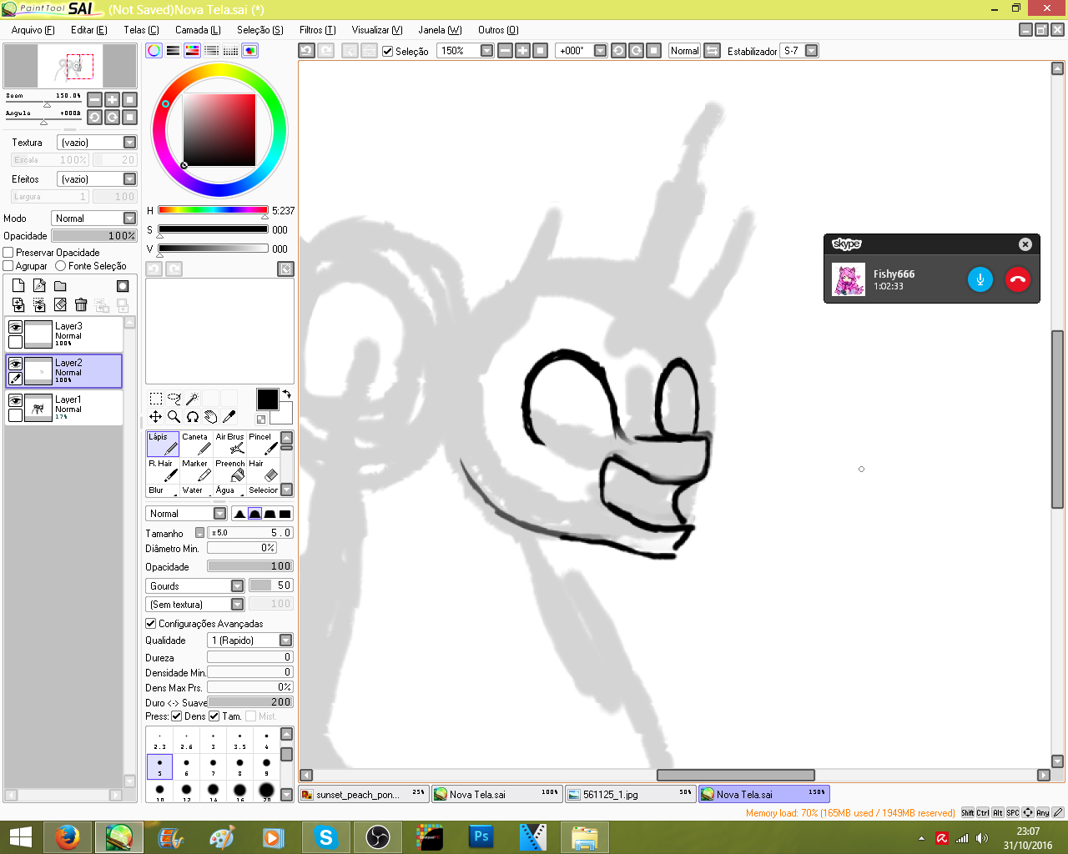Select the rotate canvas tool

(x=193, y=417)
